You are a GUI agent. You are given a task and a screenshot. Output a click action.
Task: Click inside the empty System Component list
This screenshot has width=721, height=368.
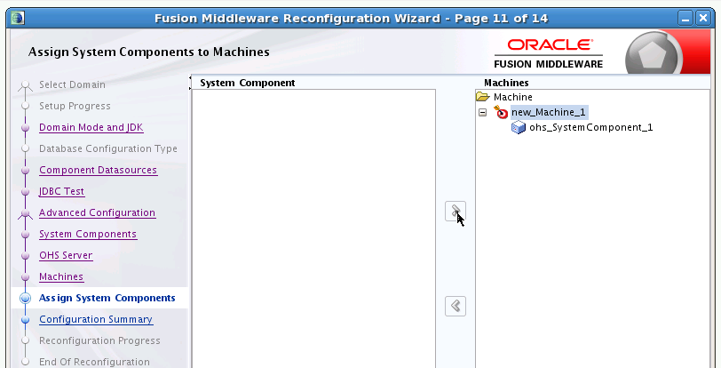313,228
